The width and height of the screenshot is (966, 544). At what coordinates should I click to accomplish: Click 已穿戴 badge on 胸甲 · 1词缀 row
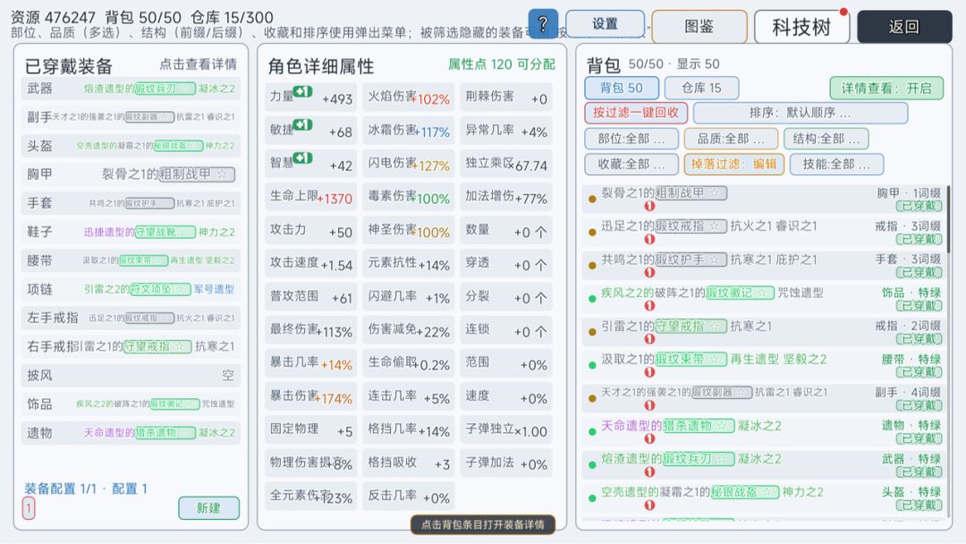click(x=919, y=206)
